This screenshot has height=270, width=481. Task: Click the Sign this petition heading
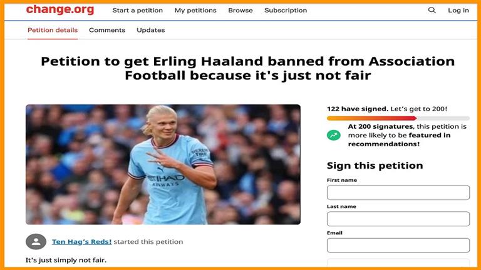(375, 166)
